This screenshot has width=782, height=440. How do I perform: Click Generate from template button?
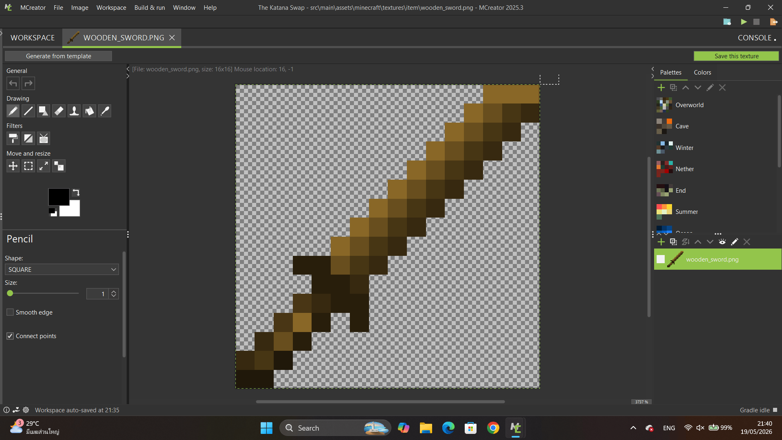[x=58, y=56]
